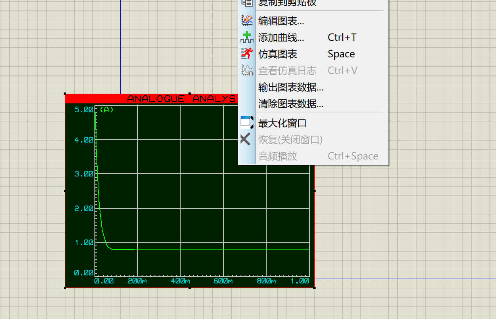Click the maximize window icon
The image size is (496, 319).
pos(247,122)
